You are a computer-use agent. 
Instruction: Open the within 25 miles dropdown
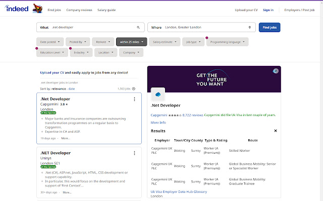coord(131,42)
